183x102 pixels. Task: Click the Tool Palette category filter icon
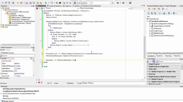click(x=154, y=61)
